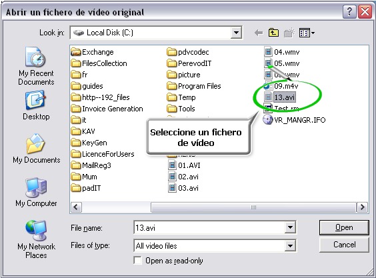Viewport: 376px width, 278px height.
Task: Select the picture folder
Action: (183, 75)
